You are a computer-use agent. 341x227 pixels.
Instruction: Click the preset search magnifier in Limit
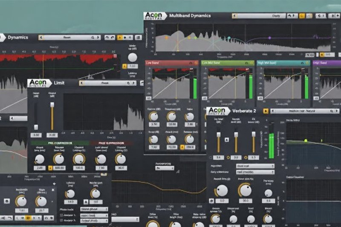[128, 83]
